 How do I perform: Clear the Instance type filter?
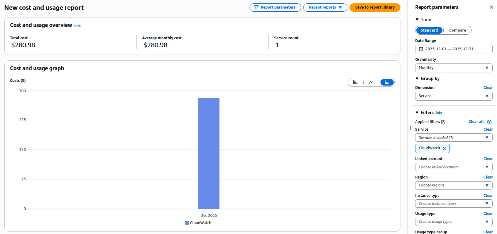(488, 196)
